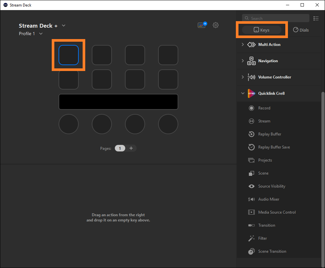Viewport: 325px width, 268px height.
Task: Select the Media Source Control label
Action: (277, 212)
